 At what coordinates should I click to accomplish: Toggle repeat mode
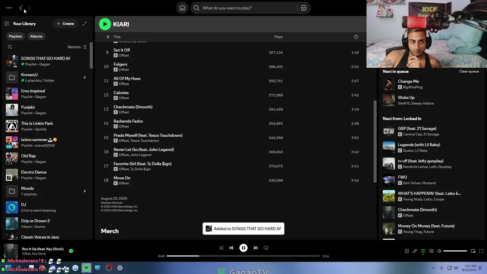266,248
